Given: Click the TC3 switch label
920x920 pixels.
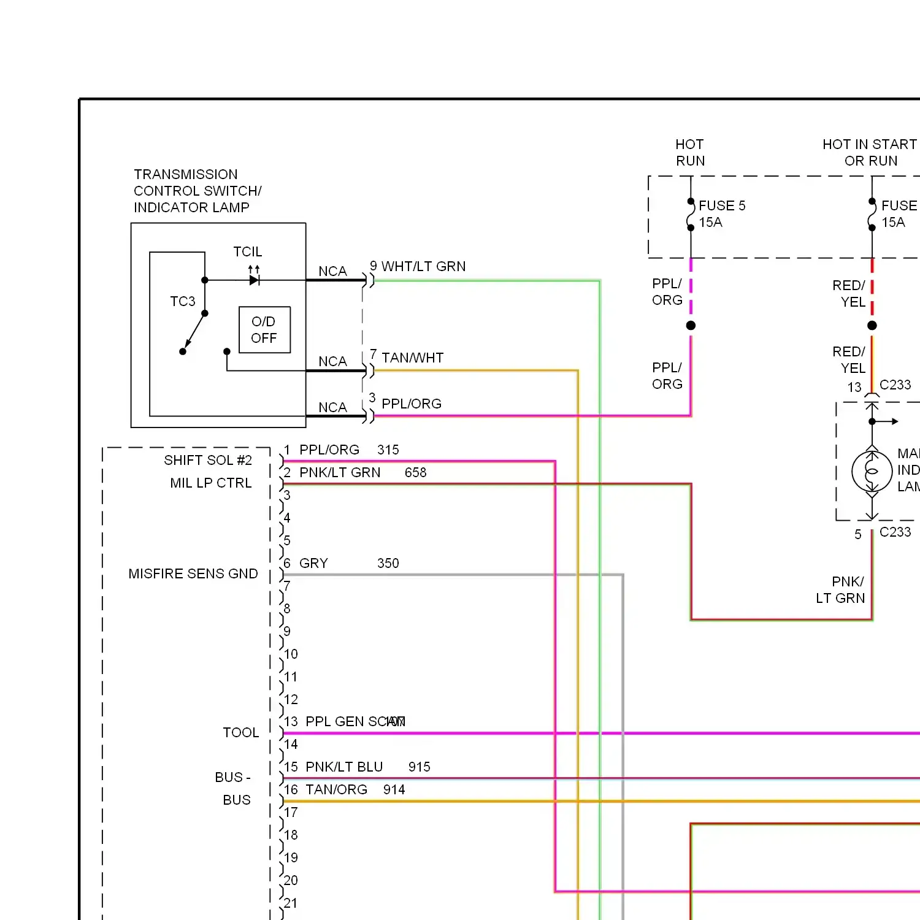Looking at the screenshot, I should pos(183,301).
